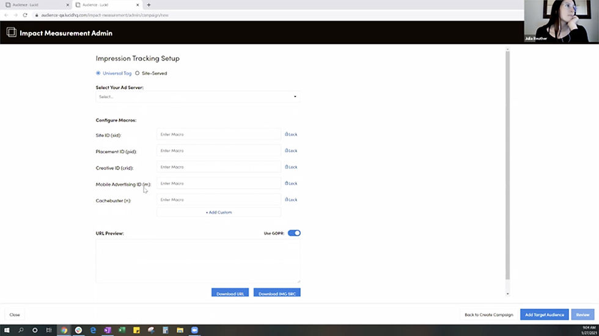This screenshot has height=336, width=599.
Task: Click the site lock icon in address bar
Action: tap(37, 15)
